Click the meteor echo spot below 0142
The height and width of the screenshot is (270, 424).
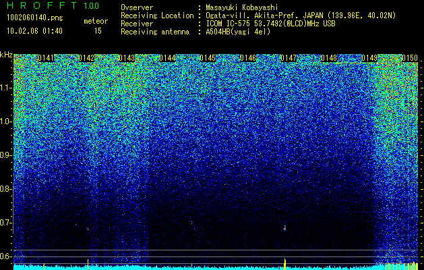[x=88, y=229]
